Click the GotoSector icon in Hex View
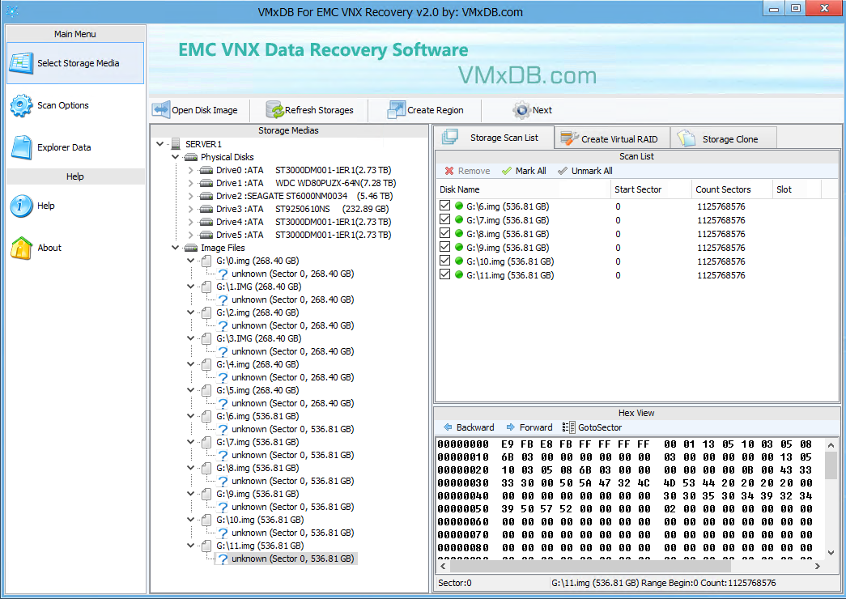 (x=568, y=427)
